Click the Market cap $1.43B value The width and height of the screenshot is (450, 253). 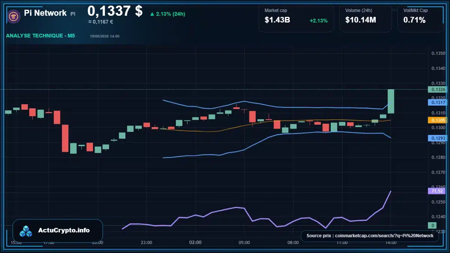click(277, 20)
